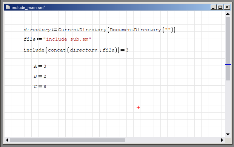Click the CurrentDirectory function name
Viewport: 234px width, 147px height.
(x=82, y=30)
